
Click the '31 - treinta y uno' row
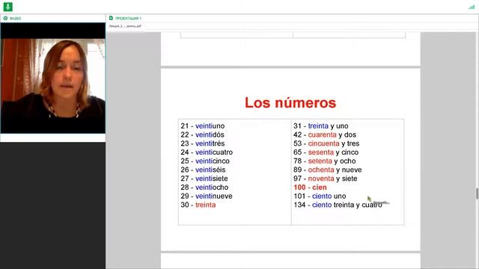(321, 126)
